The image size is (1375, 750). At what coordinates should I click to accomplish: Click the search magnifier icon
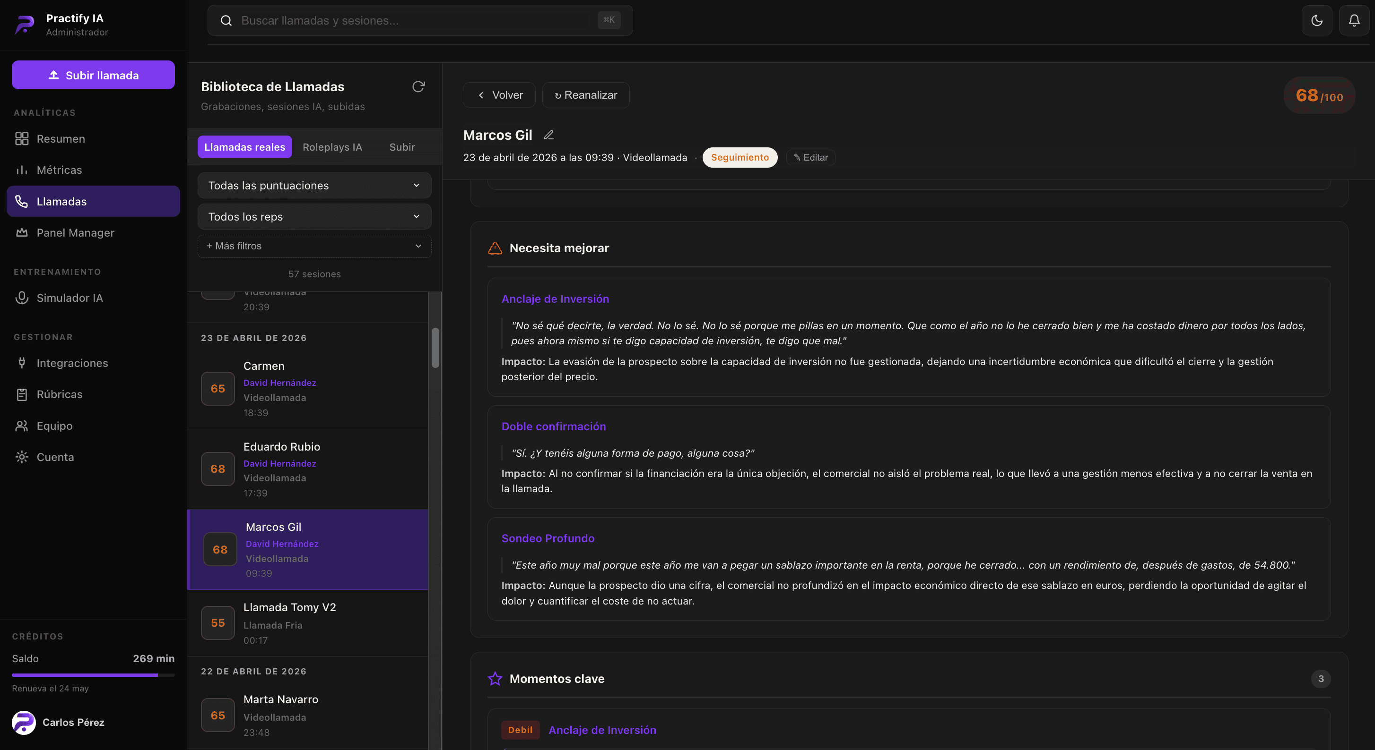(226, 21)
